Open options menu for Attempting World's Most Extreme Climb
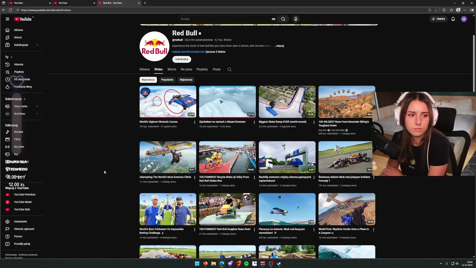Image resolution: width=476 pixels, height=268 pixels. [194, 178]
